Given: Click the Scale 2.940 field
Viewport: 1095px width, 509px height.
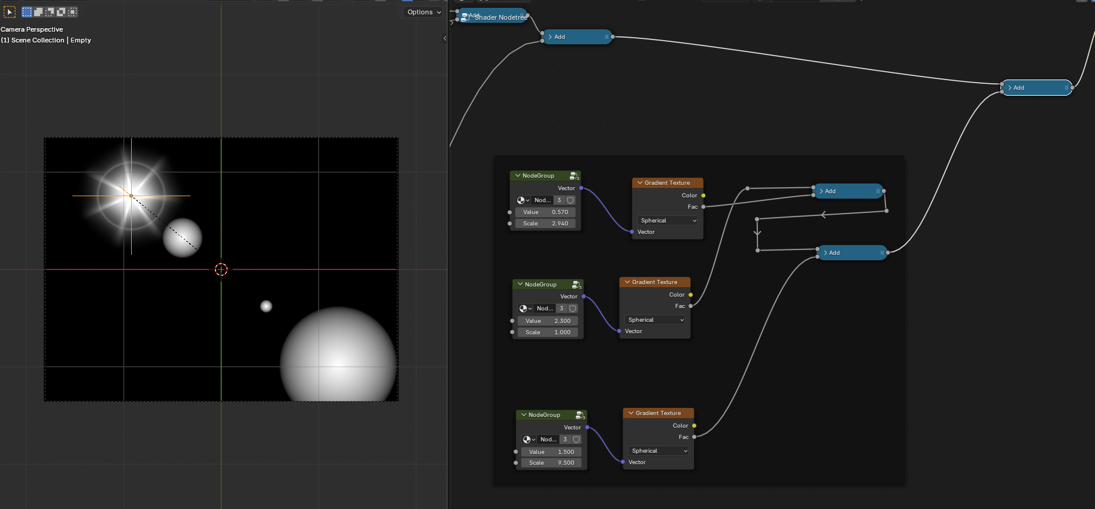Looking at the screenshot, I should click(x=545, y=224).
